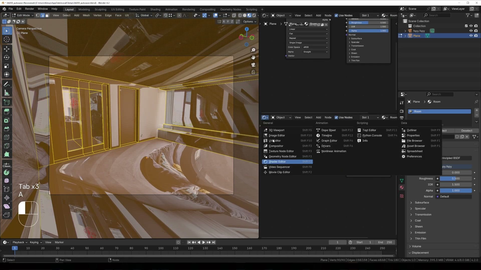This screenshot has height=270, width=481.
Task: Switch to the Shading workspace tab
Action: (x=155, y=9)
